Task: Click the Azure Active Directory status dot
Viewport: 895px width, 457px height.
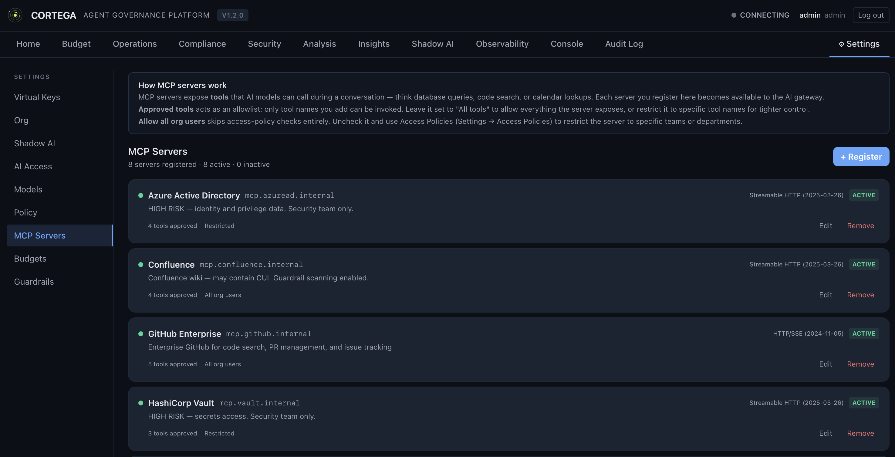Action: [141, 195]
